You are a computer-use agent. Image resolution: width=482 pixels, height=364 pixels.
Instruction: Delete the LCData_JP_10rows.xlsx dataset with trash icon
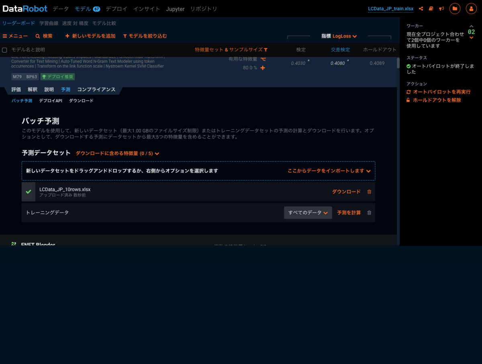[x=369, y=192]
